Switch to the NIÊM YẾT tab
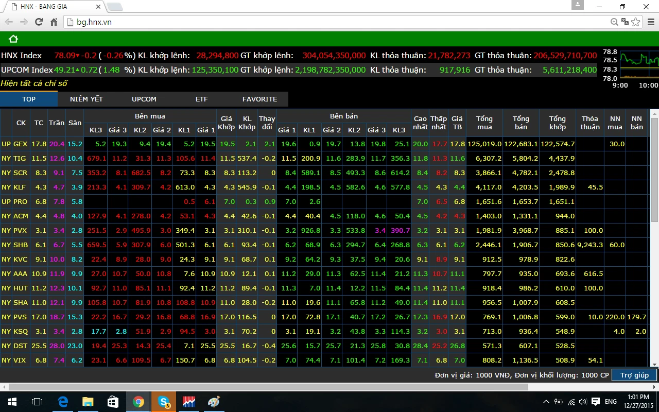The height and width of the screenshot is (412, 659). [x=86, y=99]
